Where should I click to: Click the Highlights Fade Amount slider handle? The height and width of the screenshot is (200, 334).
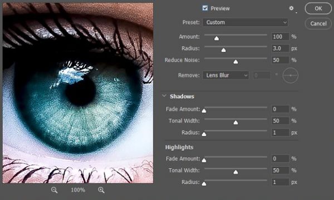coord(204,160)
